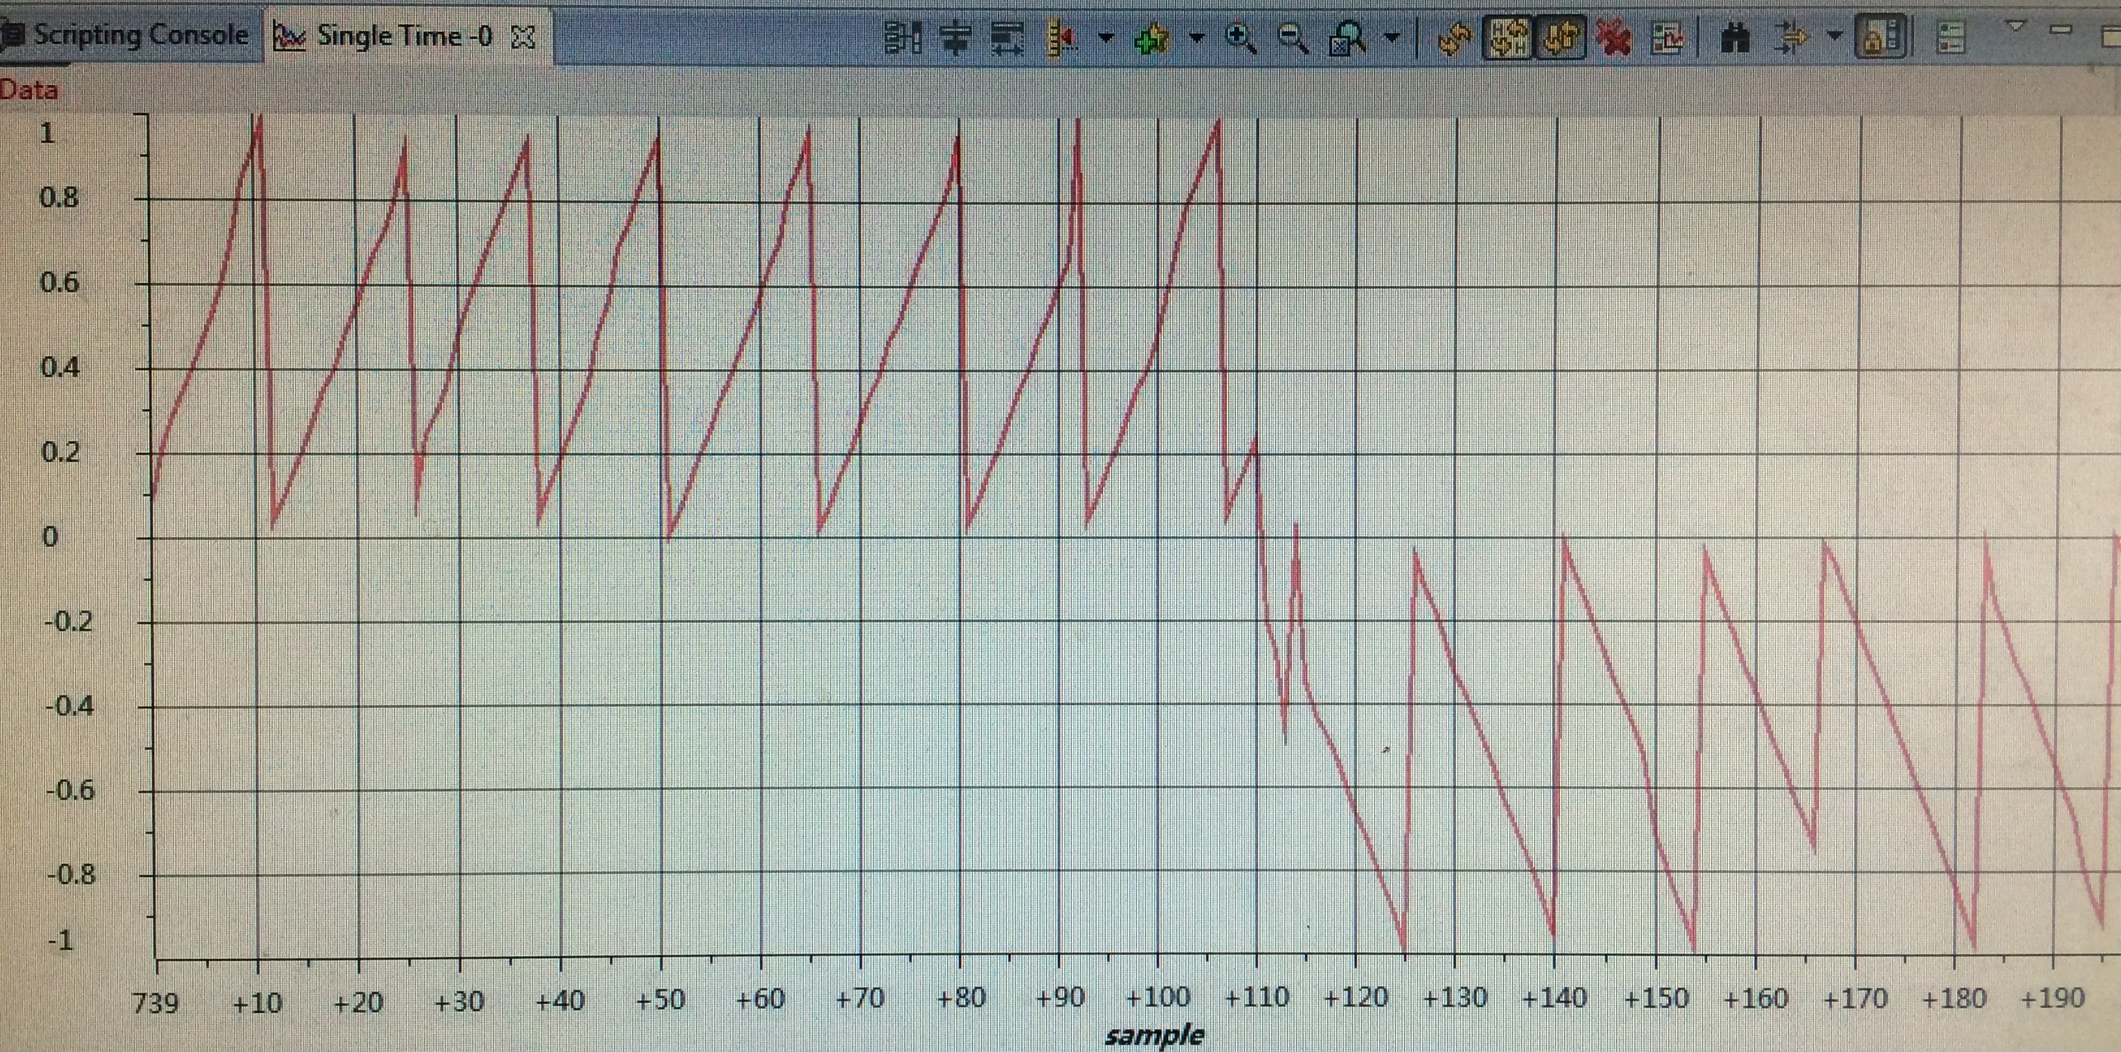Close the Single Time -0 graph tab
2121x1052 pixels.
524,37
